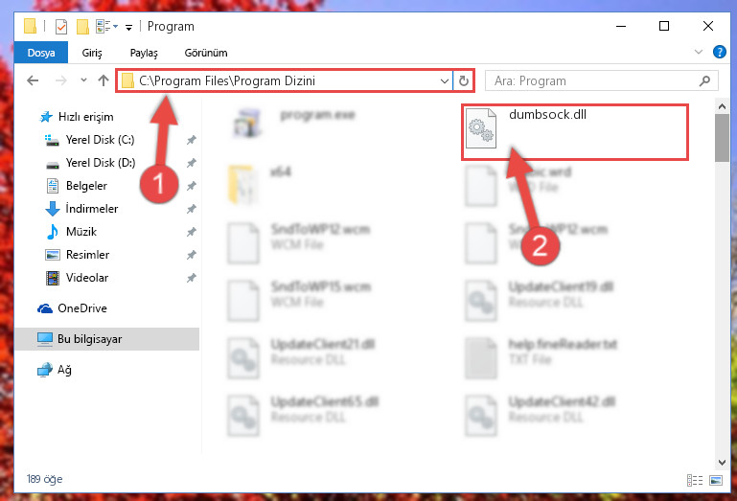Image resolution: width=737 pixels, height=501 pixels.
Task: Switch to large thumbnails view icon
Action: [716, 480]
